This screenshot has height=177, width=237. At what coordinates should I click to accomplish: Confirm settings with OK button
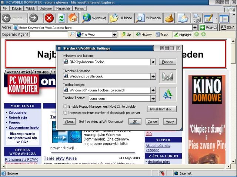click(x=135, y=121)
